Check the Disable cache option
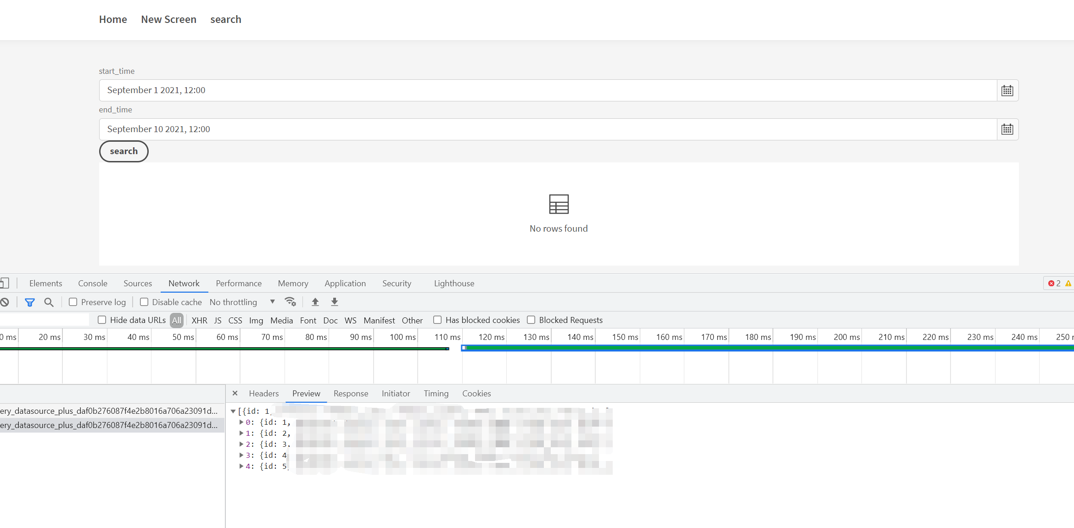 coord(144,302)
